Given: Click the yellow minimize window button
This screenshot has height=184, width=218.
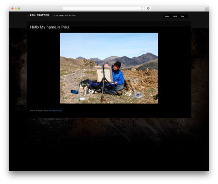Looking at the screenshot, I should [16, 8].
